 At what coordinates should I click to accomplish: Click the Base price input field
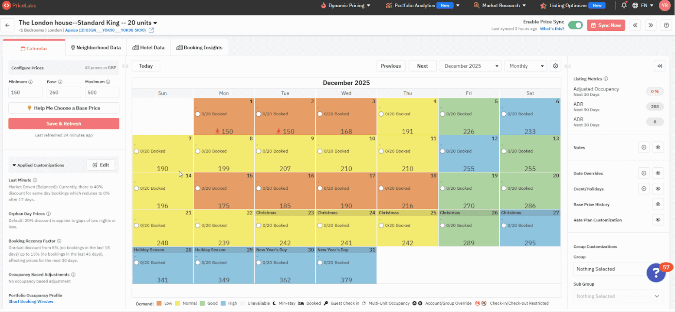click(64, 92)
